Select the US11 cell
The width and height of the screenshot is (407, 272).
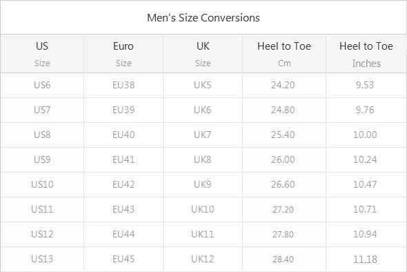pyautogui.click(x=42, y=209)
